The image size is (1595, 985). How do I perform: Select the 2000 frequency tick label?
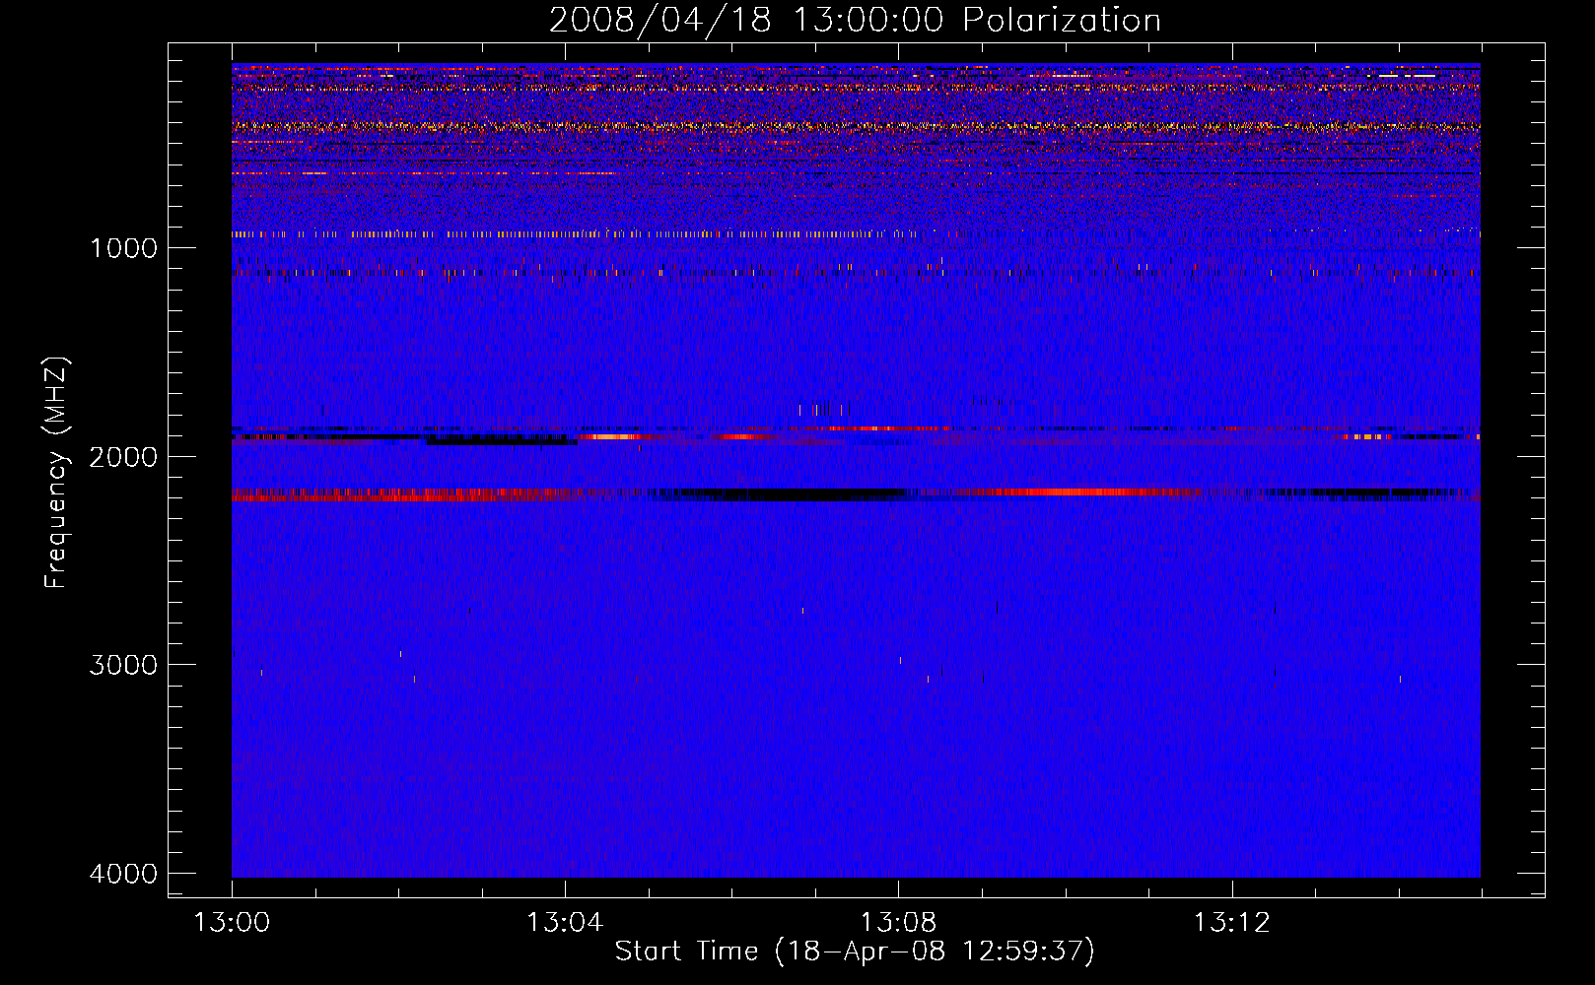tap(123, 456)
